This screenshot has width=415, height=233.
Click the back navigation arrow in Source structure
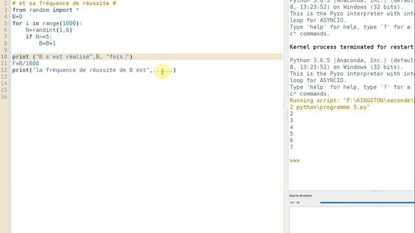[x=292, y=203]
